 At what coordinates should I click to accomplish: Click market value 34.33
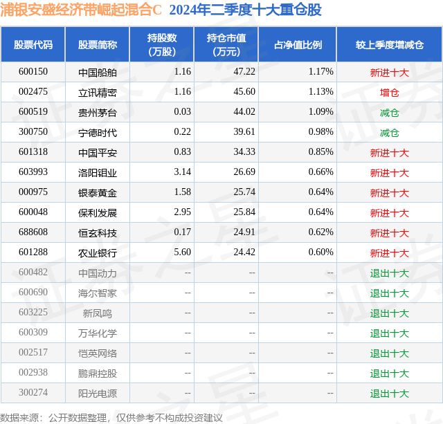click(x=244, y=152)
